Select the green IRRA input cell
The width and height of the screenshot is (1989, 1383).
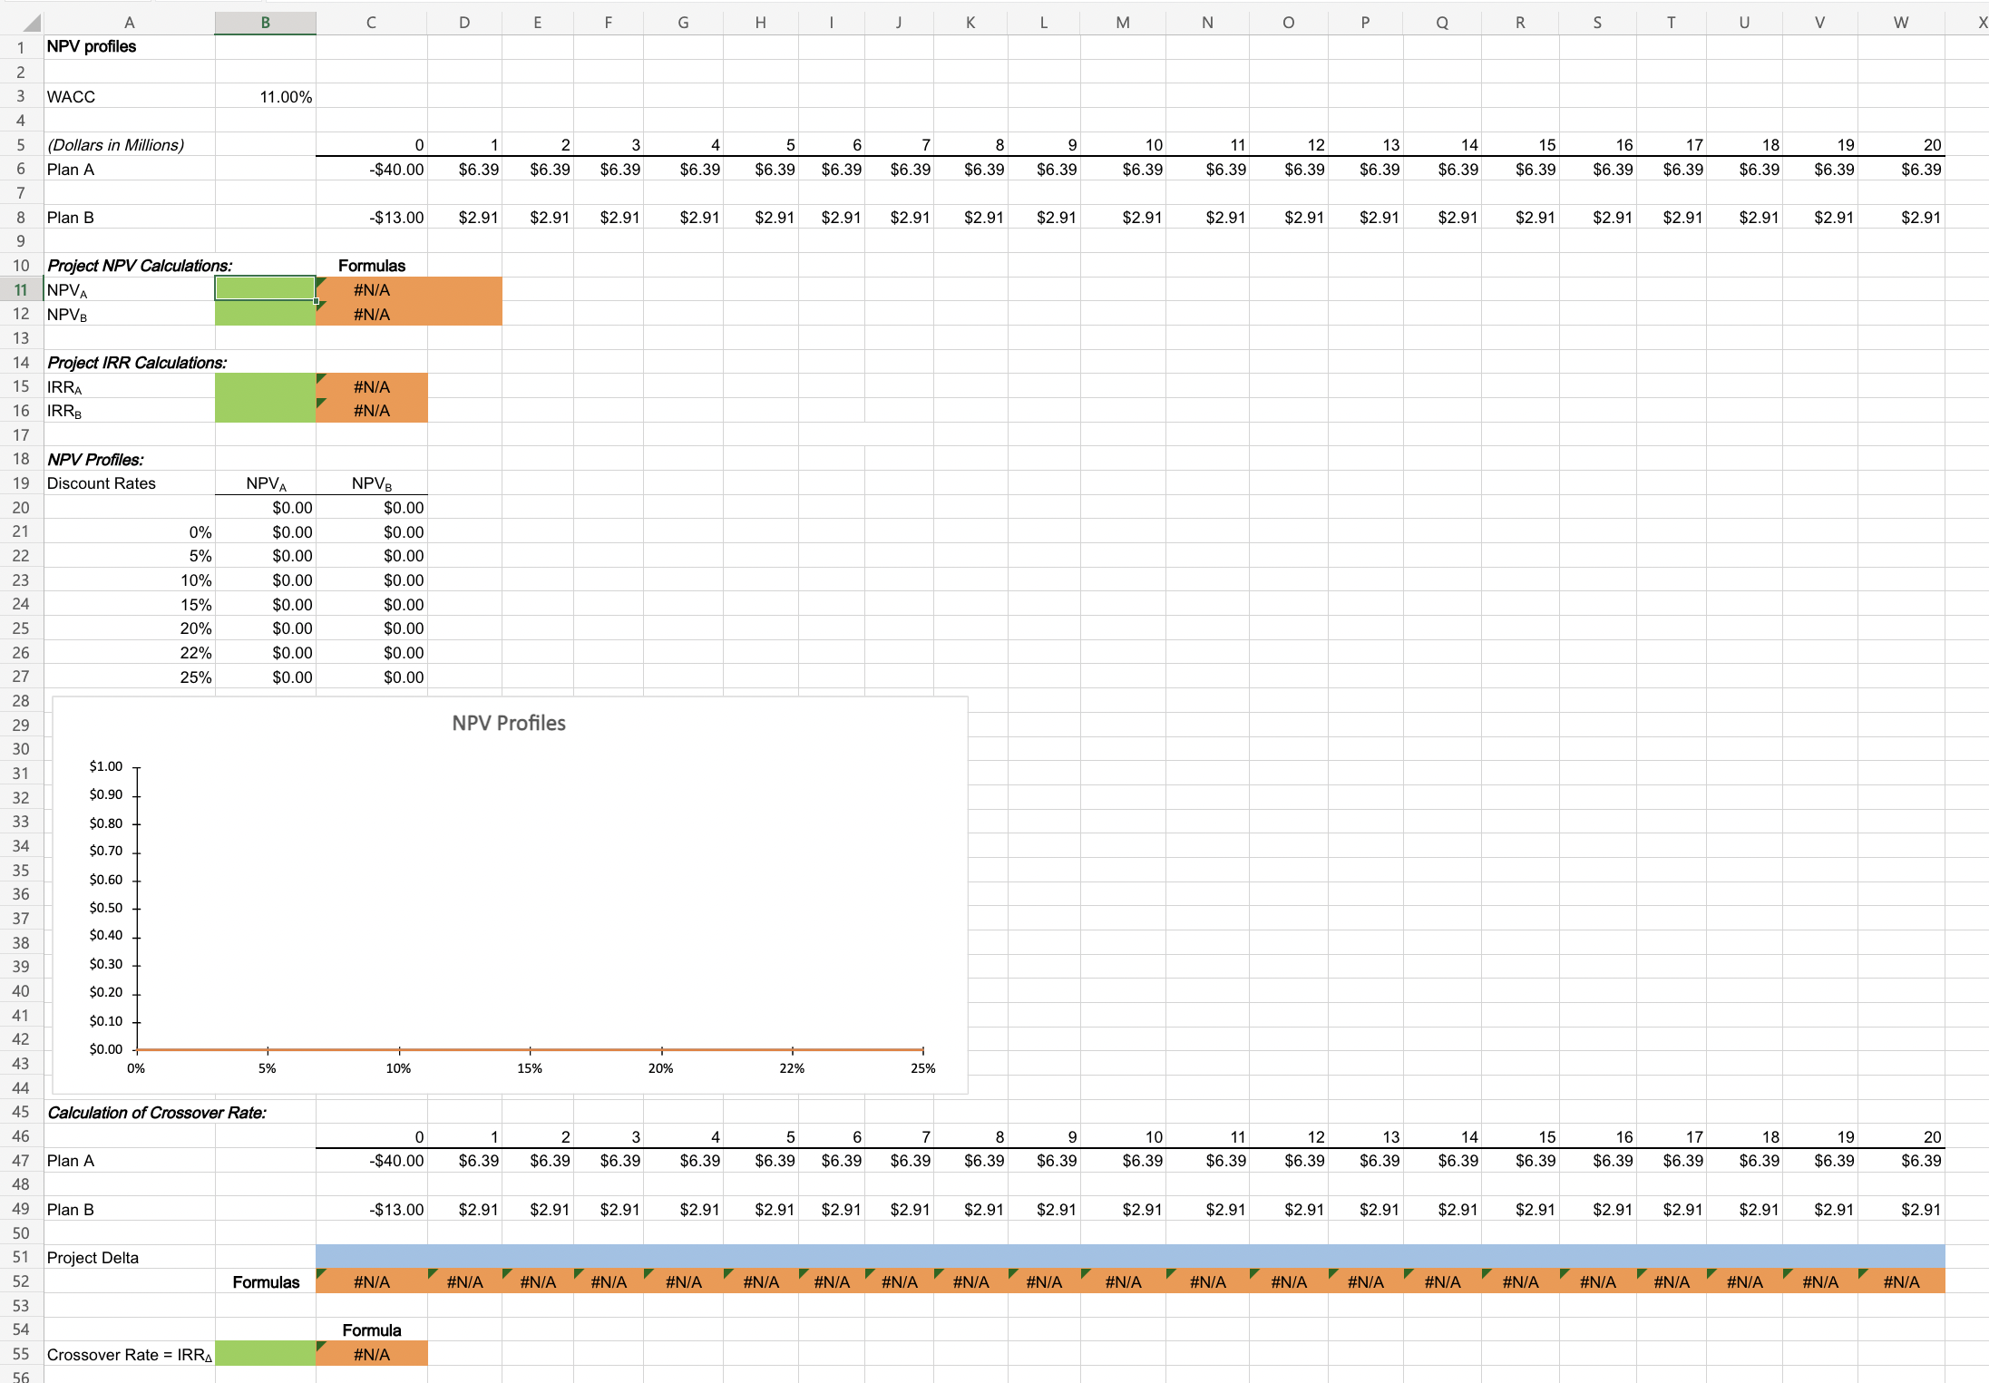tap(264, 386)
